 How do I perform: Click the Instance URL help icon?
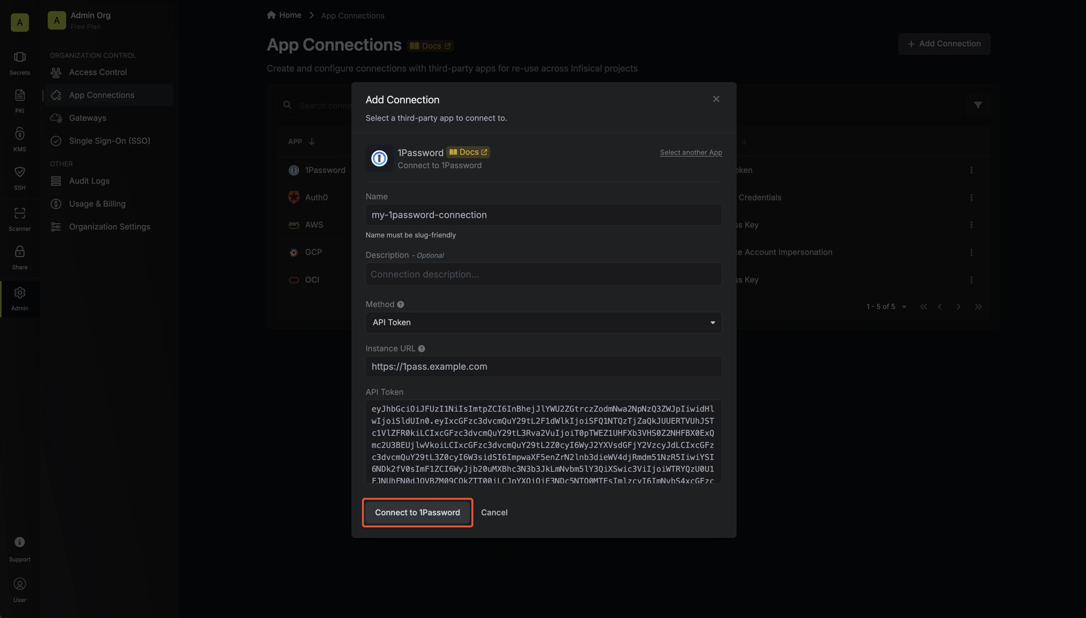[421, 348]
